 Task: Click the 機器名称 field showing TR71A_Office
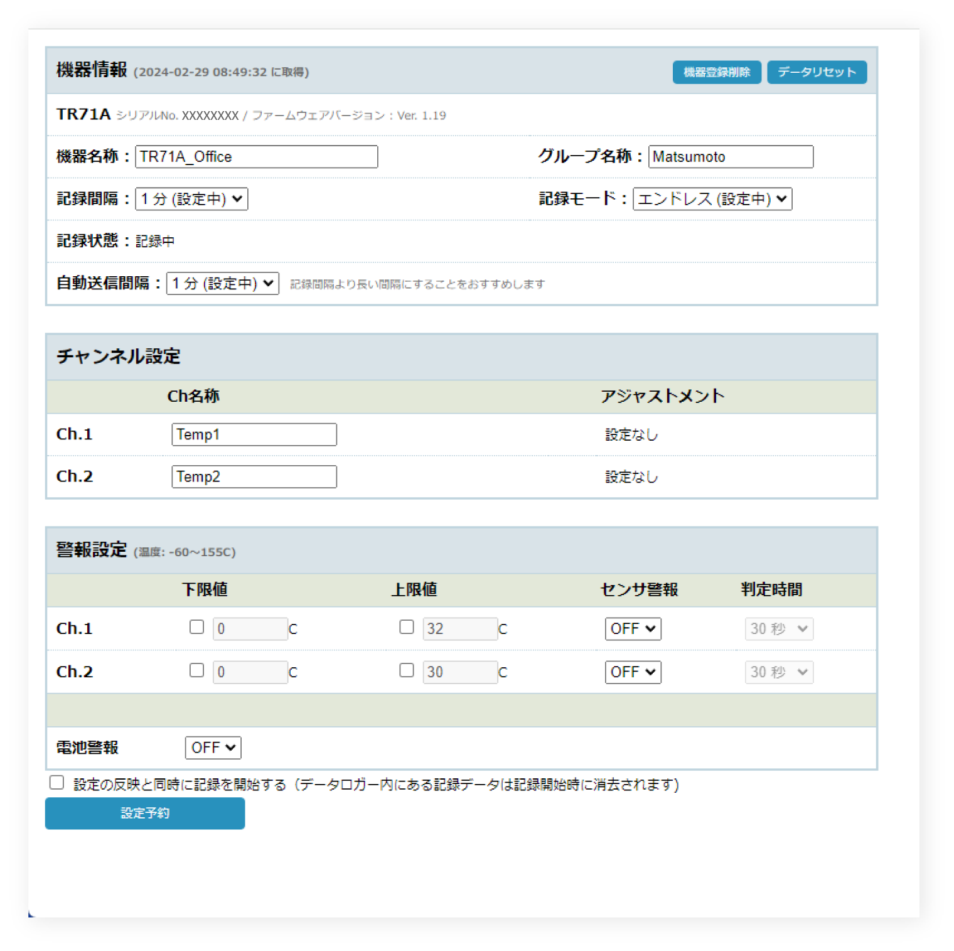(256, 156)
